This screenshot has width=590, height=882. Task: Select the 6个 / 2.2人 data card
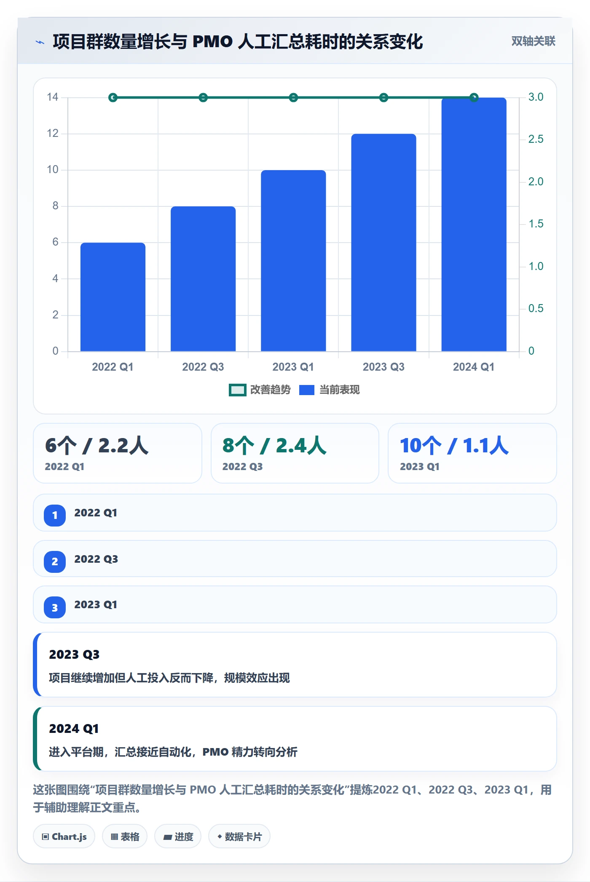coord(118,453)
